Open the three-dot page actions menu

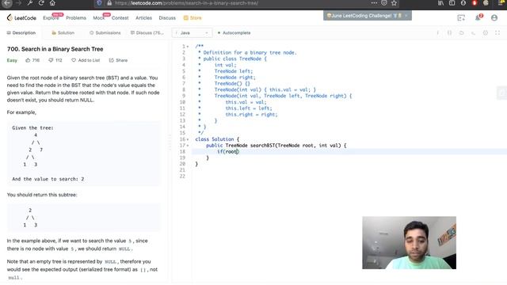[x=374, y=3]
